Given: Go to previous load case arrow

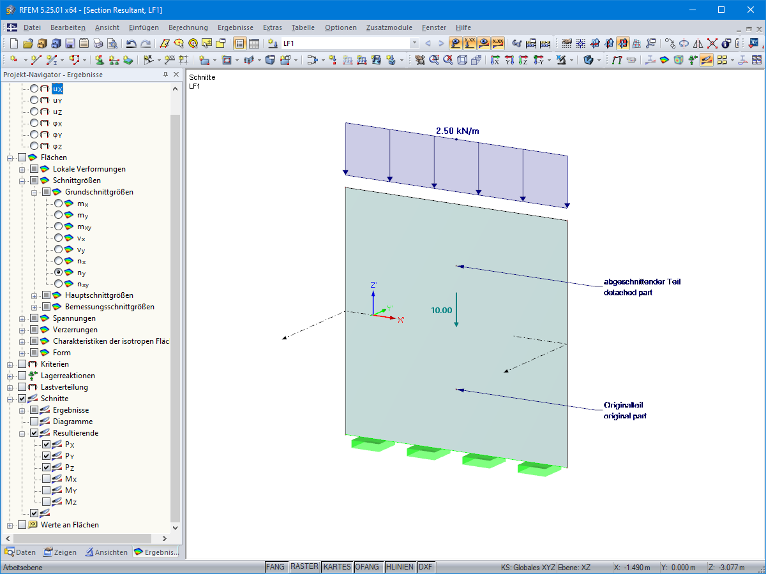Looking at the screenshot, I should pyautogui.click(x=428, y=43).
